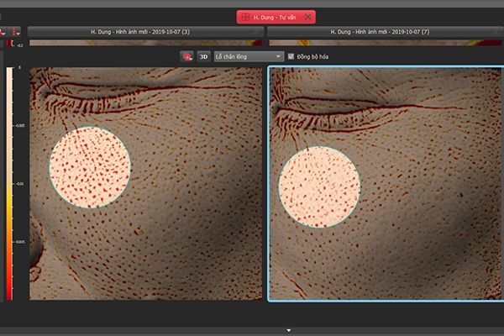Click the circular analysis area in left image
This screenshot has height=336, width=504.
click(90, 168)
